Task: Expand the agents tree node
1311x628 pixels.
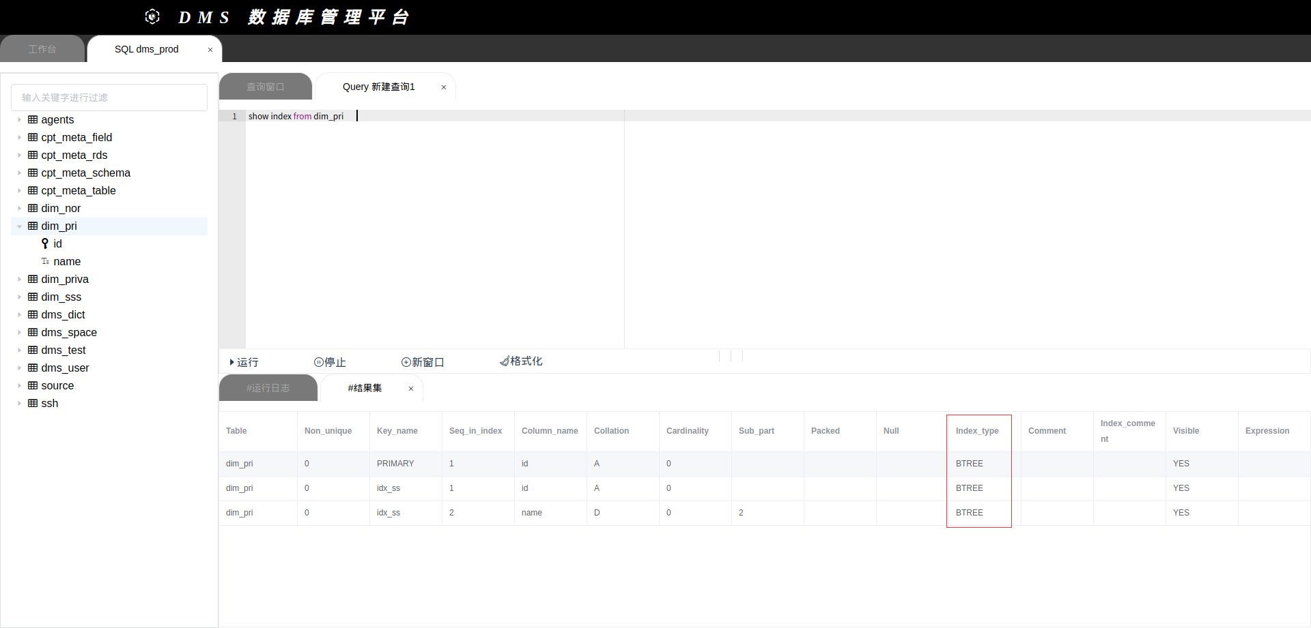Action: click(x=19, y=119)
